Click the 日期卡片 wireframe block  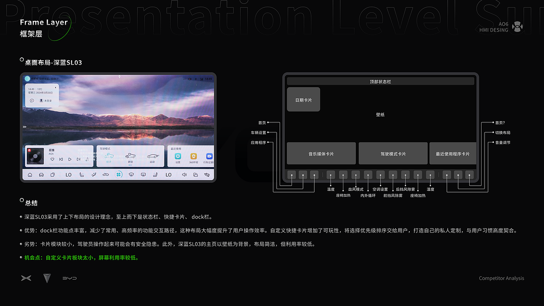click(x=303, y=99)
